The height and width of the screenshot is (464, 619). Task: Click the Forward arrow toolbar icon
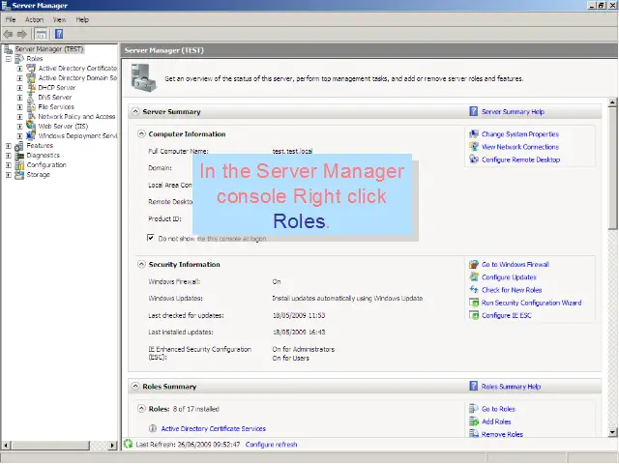tap(21, 34)
